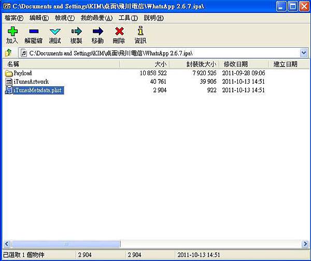311x261 pixels.
Task: Click the 7z icon in title bar
Action: pos(7,6)
